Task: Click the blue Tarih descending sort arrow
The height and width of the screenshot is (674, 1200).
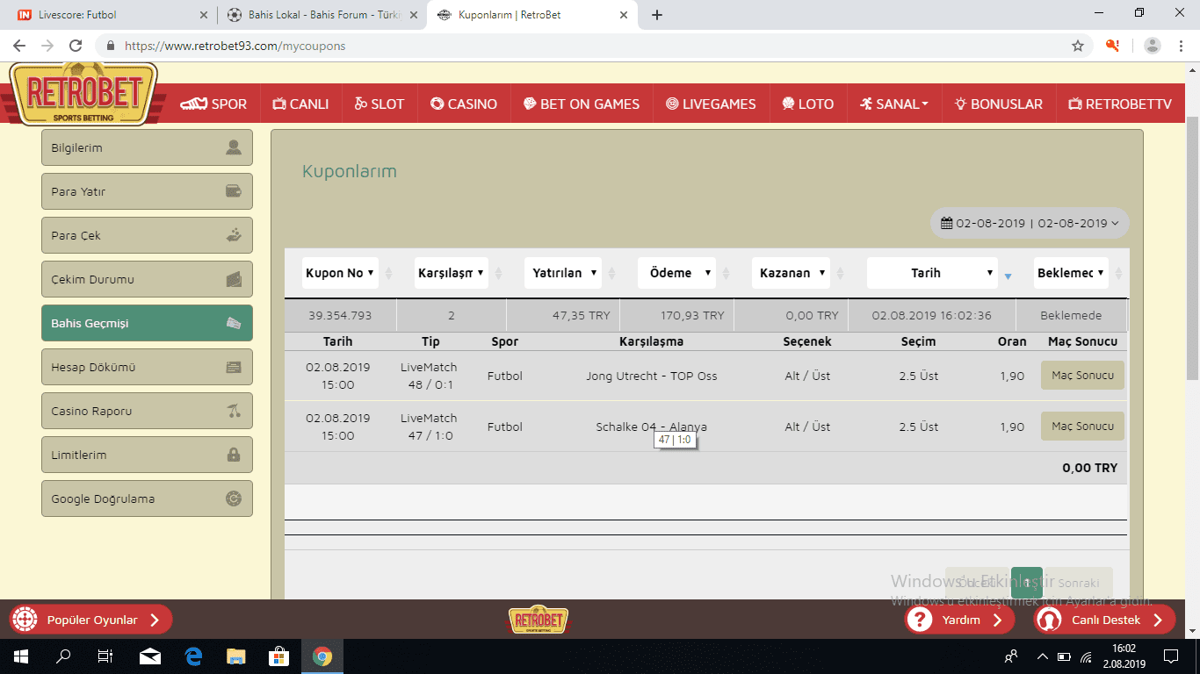Action: click(x=1008, y=276)
